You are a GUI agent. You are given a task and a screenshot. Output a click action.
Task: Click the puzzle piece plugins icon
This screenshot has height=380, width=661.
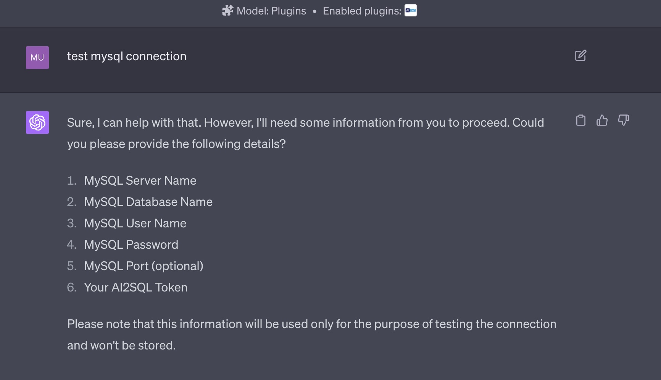(227, 11)
